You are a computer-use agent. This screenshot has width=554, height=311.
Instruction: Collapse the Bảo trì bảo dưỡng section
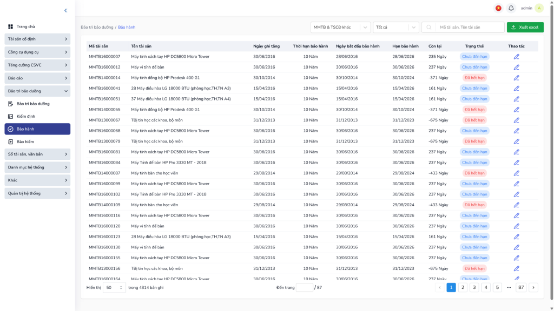[37, 91]
